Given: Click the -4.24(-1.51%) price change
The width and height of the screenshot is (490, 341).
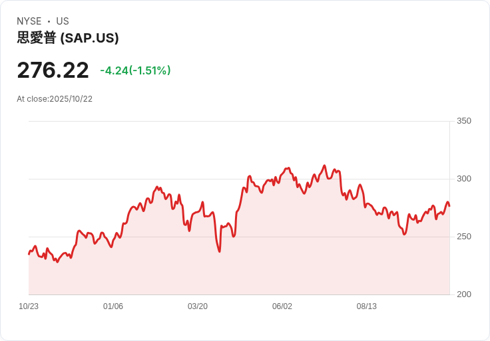Looking at the screenshot, I should [x=135, y=70].
